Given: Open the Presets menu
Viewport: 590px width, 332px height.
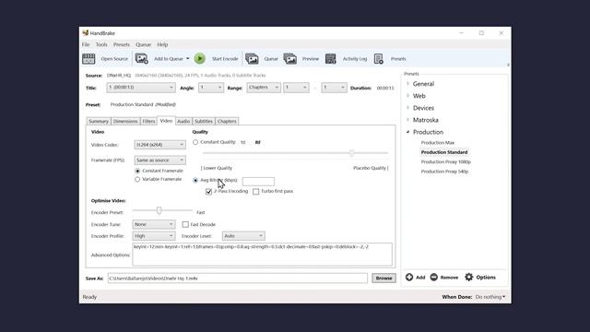Looking at the screenshot, I should point(121,44).
